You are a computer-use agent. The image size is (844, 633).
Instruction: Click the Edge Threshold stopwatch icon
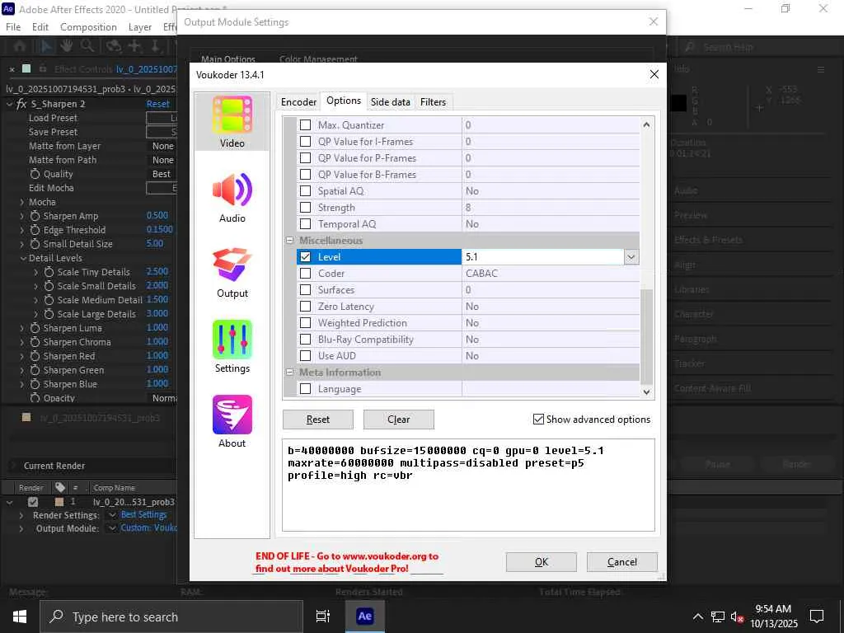[35, 230]
